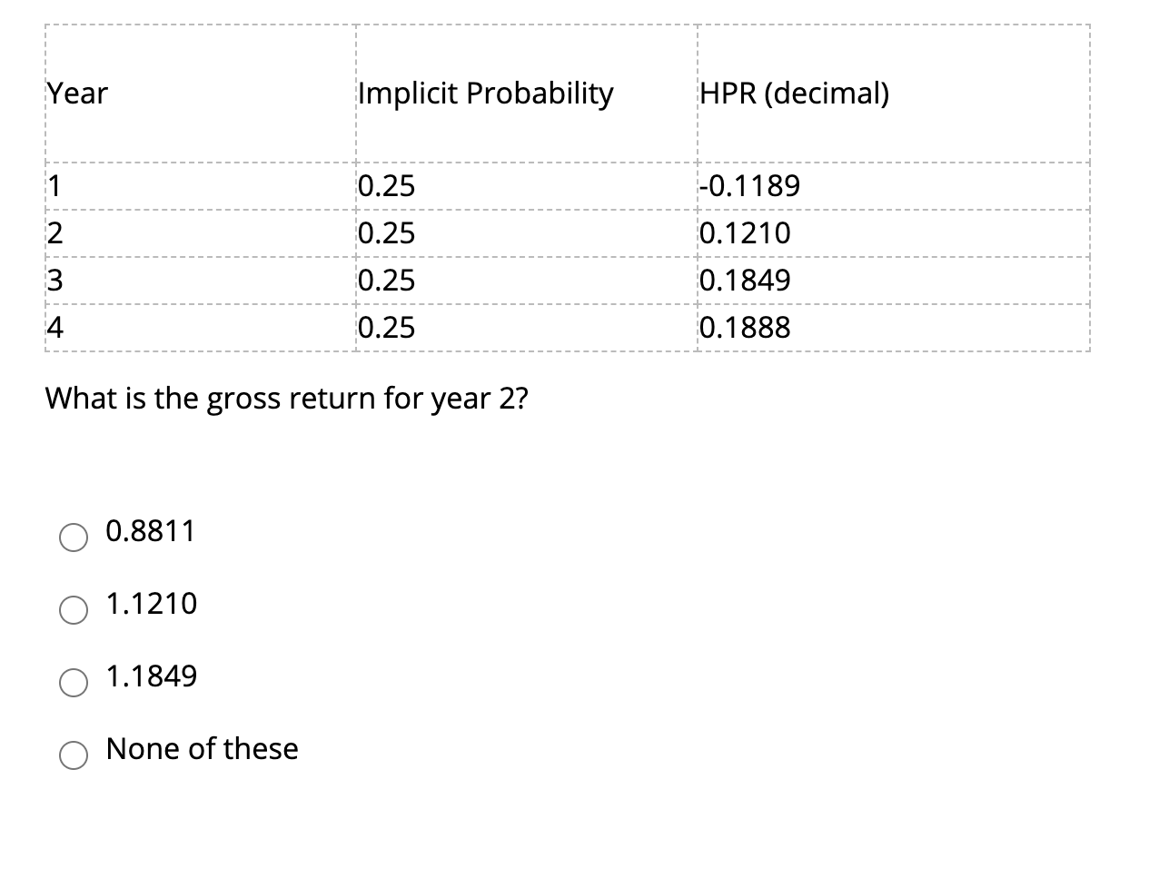The height and width of the screenshot is (878, 1149).
Task: Click the Year 2 row cell
Action: (54, 232)
